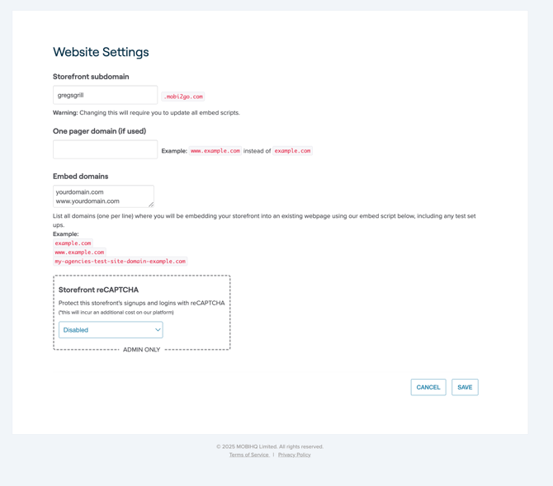This screenshot has height=486, width=553.
Task: Click inside the Embed domains textarea
Action: click(x=102, y=196)
